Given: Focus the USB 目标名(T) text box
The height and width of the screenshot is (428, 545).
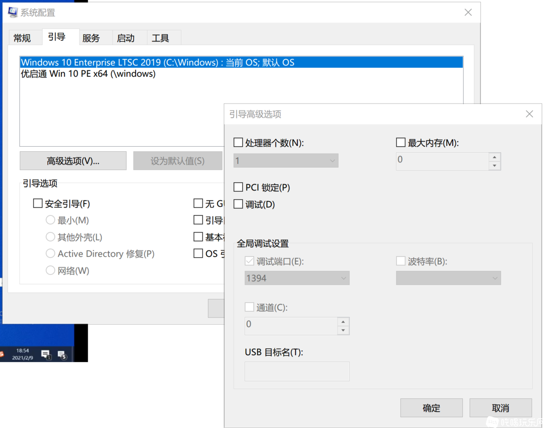Looking at the screenshot, I should click(297, 371).
